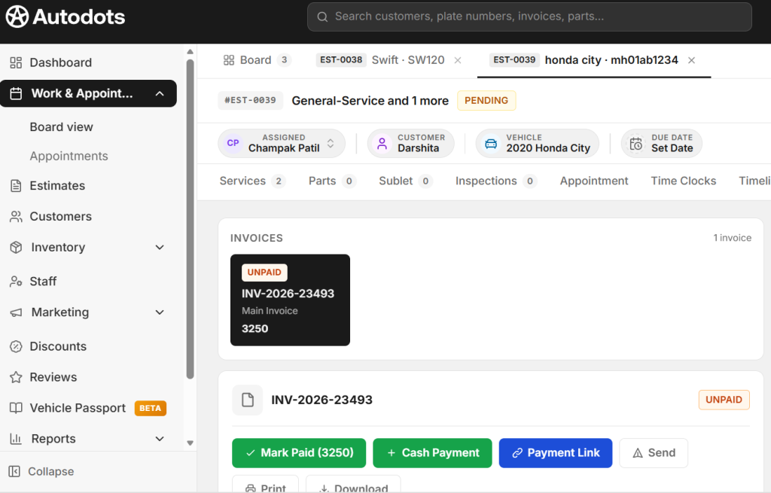Collapse the Work & Appointments section
This screenshot has height=493, width=771.
click(x=158, y=93)
